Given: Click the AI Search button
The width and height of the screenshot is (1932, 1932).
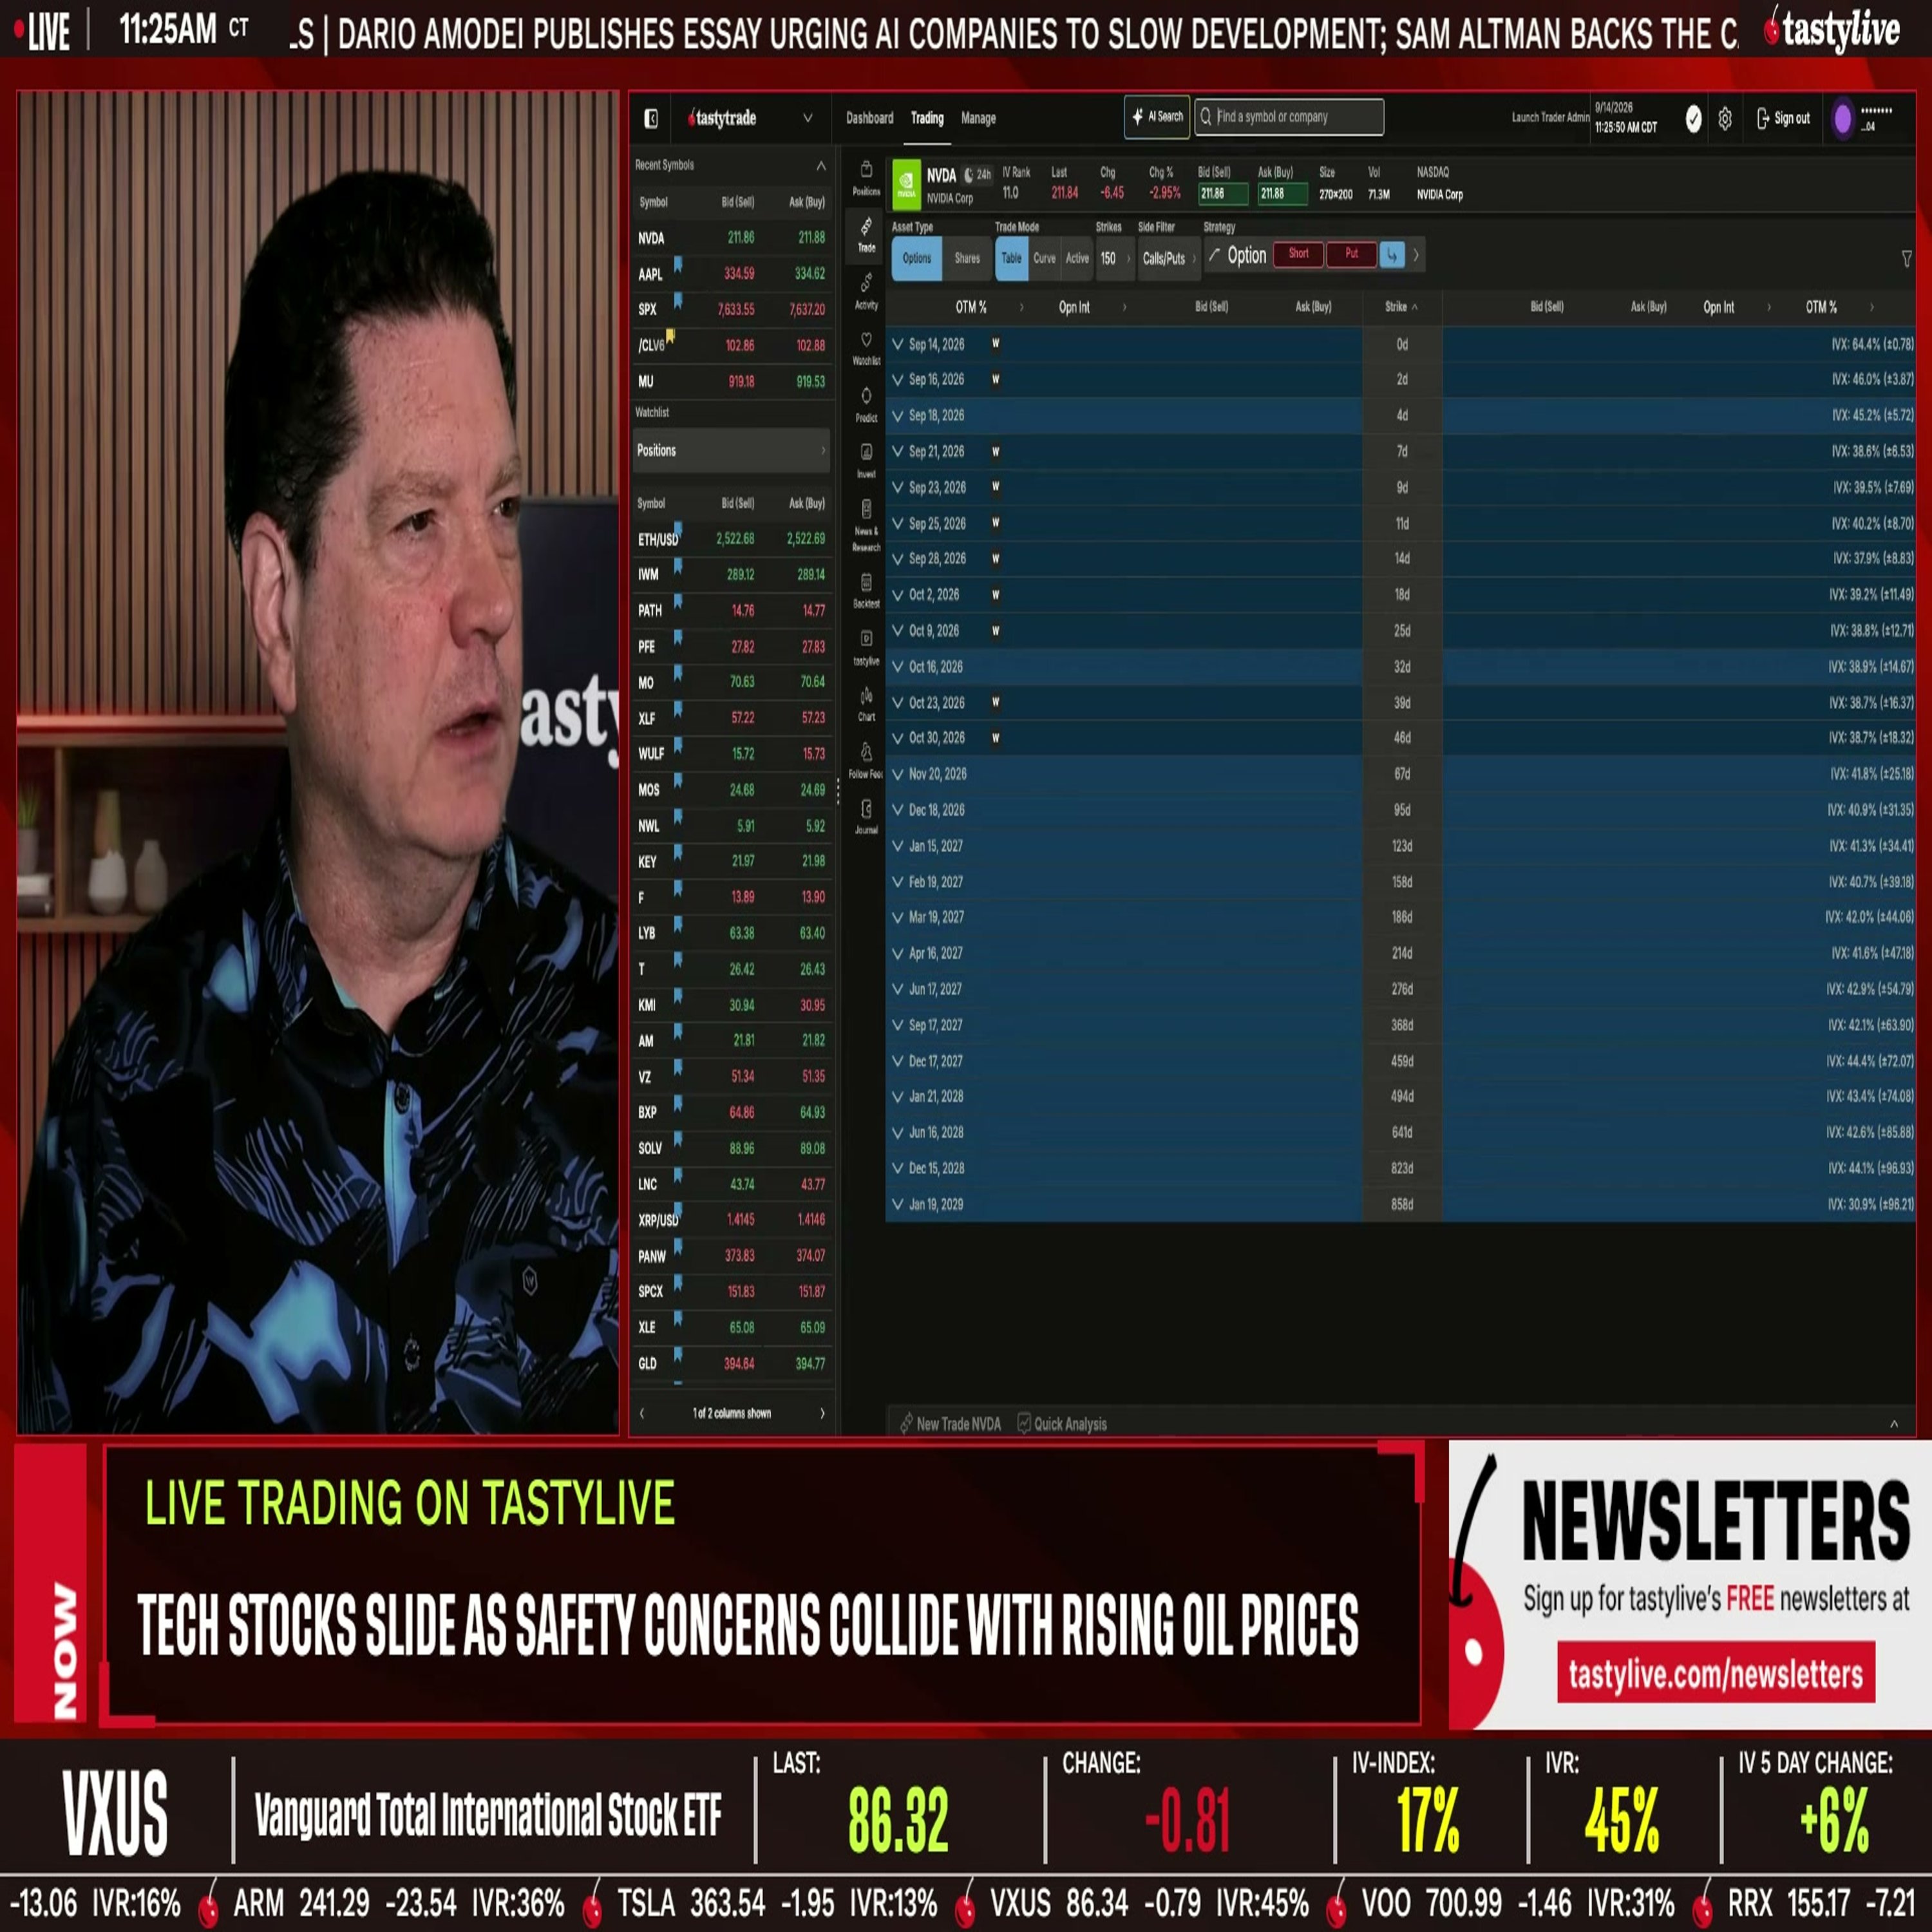Looking at the screenshot, I should click(1157, 117).
